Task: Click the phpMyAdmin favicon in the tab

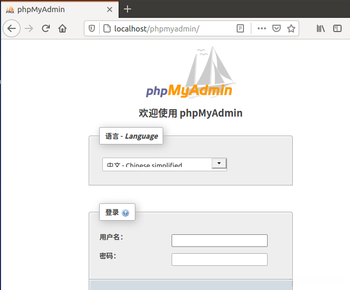Action: click(10, 9)
